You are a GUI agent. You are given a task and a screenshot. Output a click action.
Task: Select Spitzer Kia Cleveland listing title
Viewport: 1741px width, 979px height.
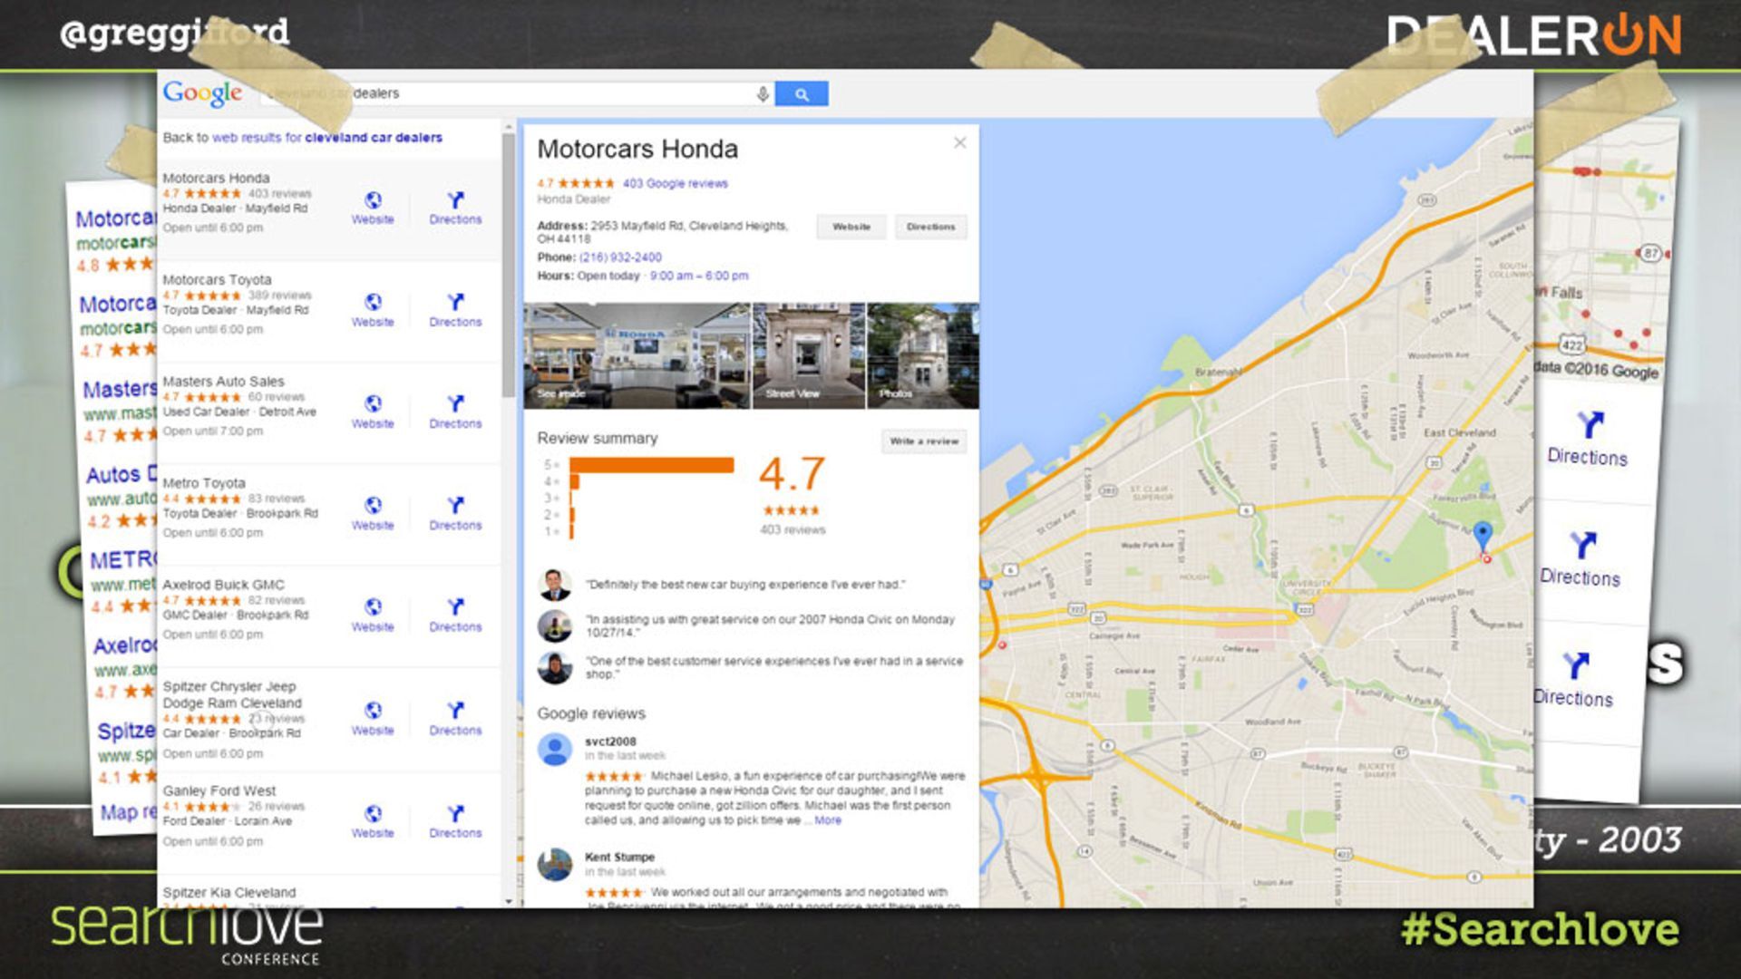(229, 892)
